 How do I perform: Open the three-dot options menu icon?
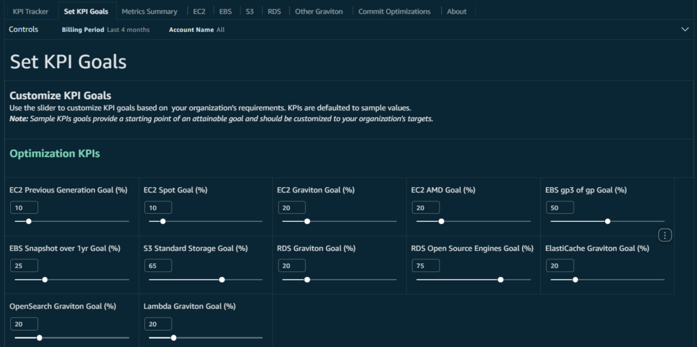666,235
